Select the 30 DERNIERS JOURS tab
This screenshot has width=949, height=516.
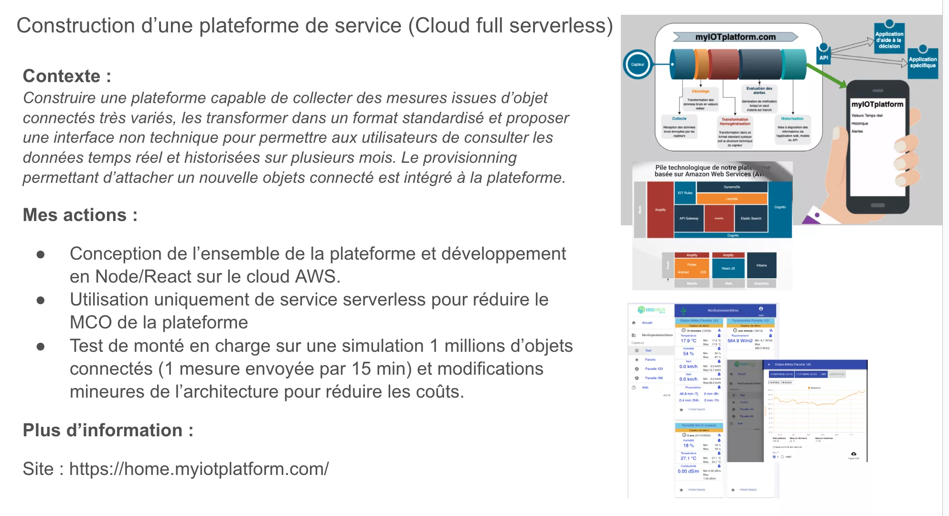coord(781,374)
